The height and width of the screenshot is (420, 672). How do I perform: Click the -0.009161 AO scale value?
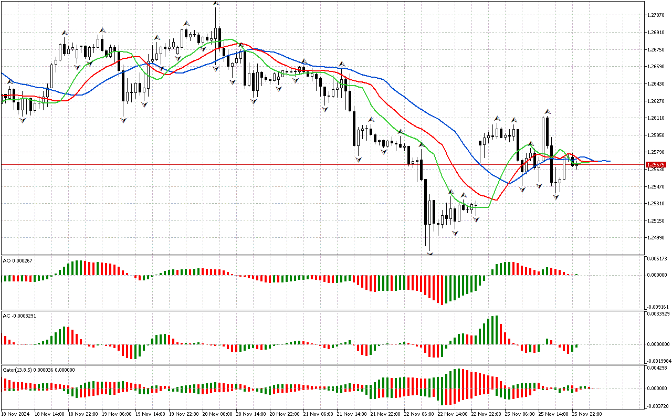coord(657,307)
